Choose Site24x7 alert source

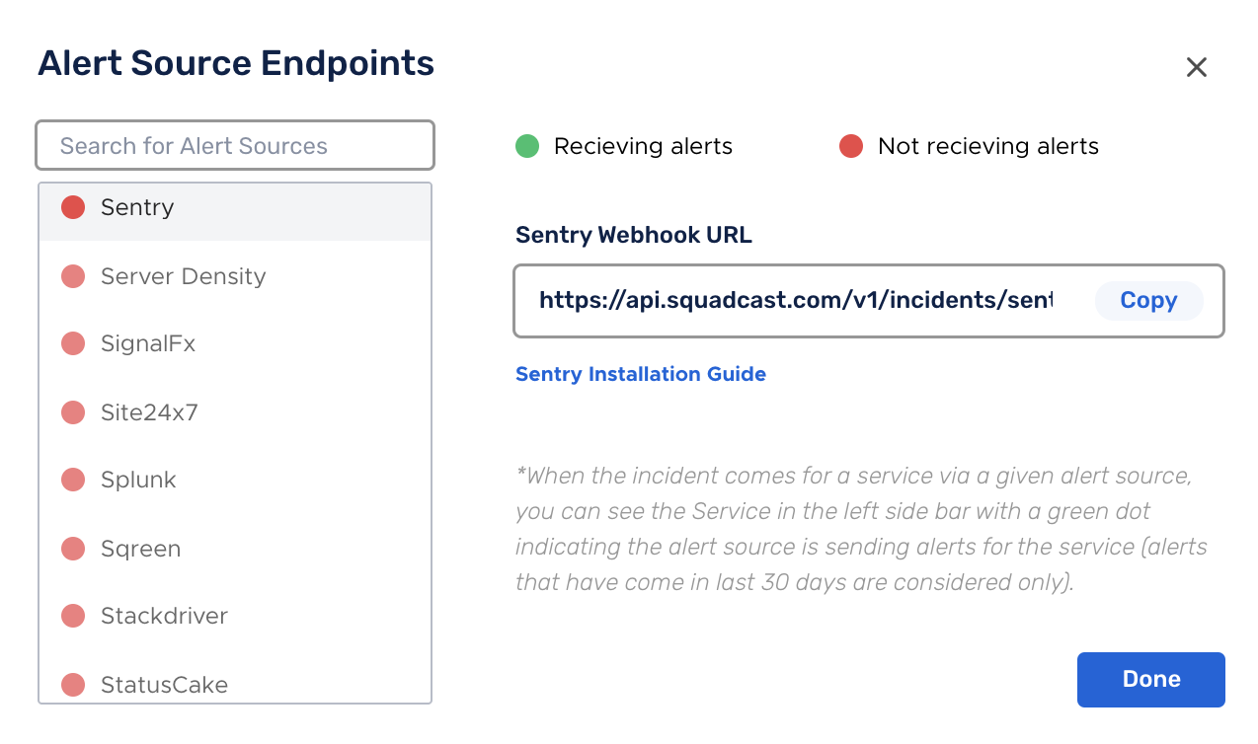point(235,412)
